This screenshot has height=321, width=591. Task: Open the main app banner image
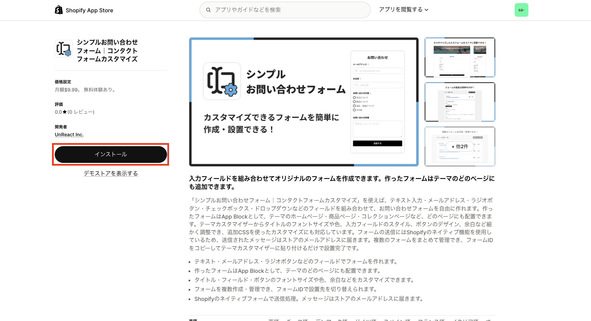click(304, 102)
